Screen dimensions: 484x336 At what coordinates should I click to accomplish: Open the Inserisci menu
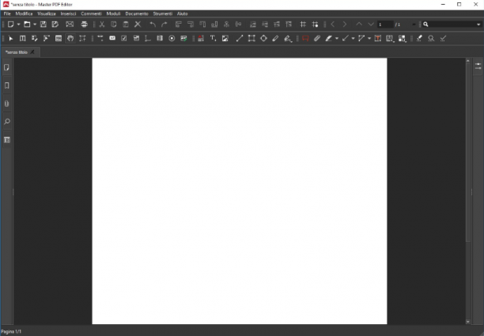(68, 13)
